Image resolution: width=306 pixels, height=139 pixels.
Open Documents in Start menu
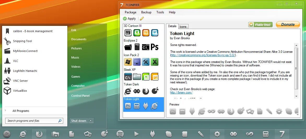[x=79, y=39]
